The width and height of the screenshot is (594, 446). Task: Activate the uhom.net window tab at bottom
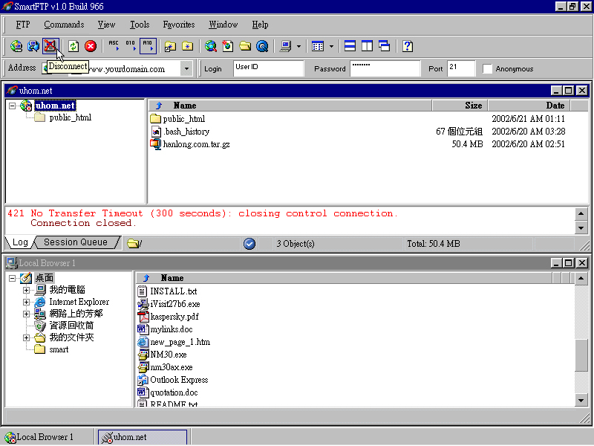pos(143,437)
